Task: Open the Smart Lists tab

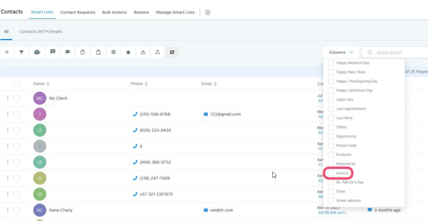Action: point(42,12)
